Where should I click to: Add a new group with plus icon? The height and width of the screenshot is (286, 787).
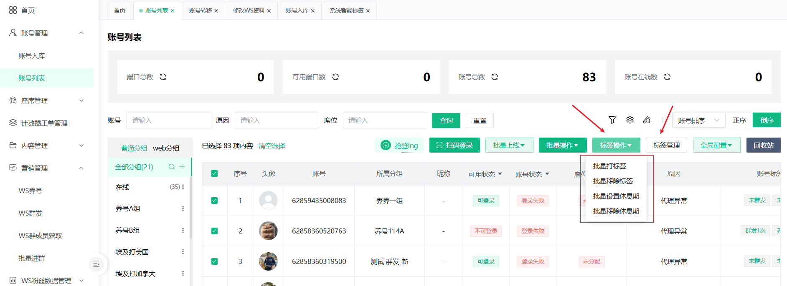[182, 167]
